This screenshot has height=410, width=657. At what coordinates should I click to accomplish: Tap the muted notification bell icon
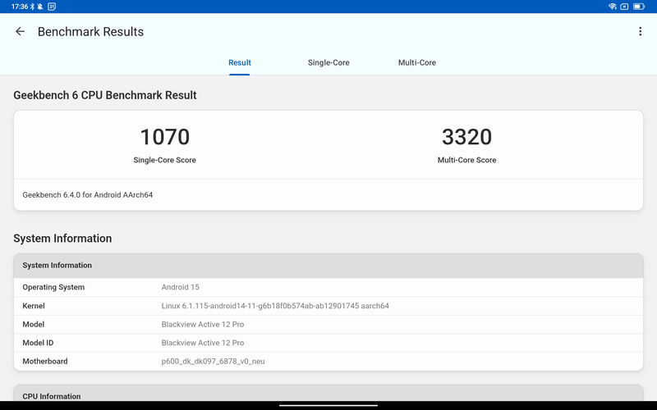click(x=40, y=7)
